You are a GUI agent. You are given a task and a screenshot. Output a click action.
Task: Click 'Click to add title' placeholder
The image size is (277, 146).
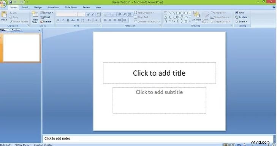click(x=159, y=73)
